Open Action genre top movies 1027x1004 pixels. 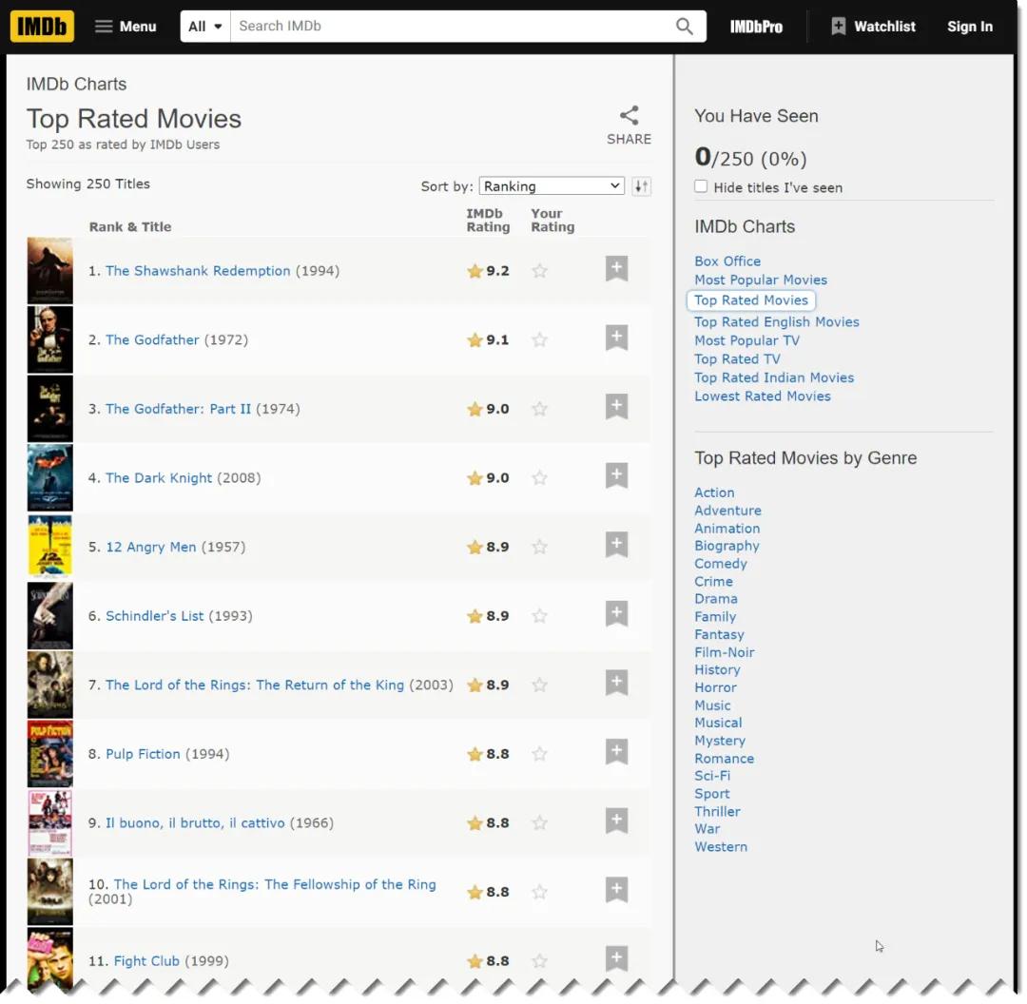714,493
